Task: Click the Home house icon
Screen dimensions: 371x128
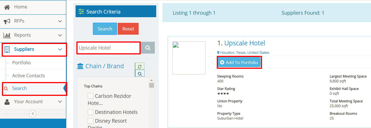Action: (x=7, y=7)
